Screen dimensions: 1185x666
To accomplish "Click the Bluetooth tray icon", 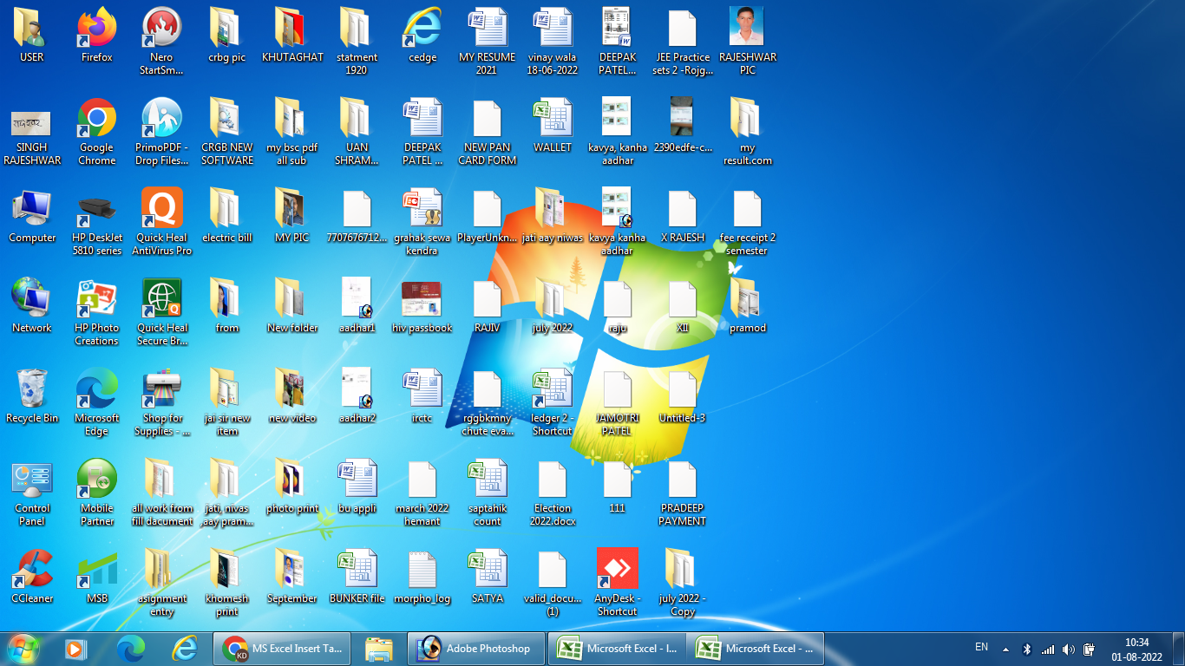I will [x=1027, y=649].
